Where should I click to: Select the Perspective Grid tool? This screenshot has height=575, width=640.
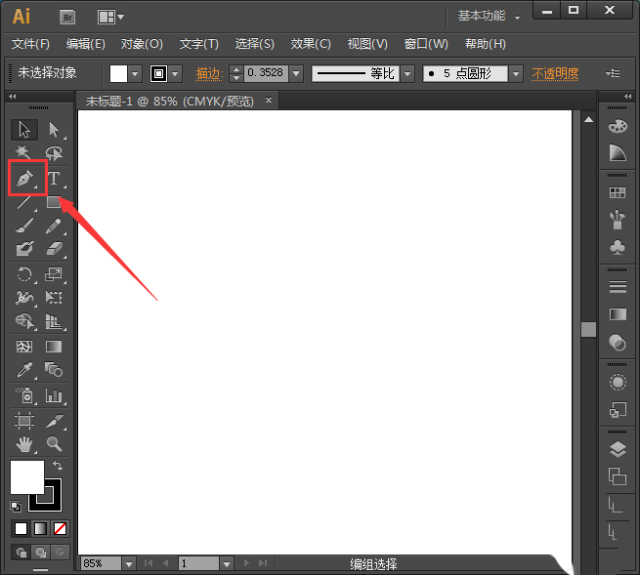pos(54,321)
